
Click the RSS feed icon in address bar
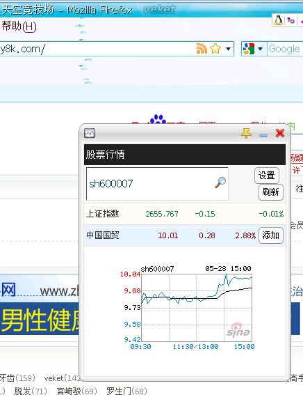click(x=202, y=49)
